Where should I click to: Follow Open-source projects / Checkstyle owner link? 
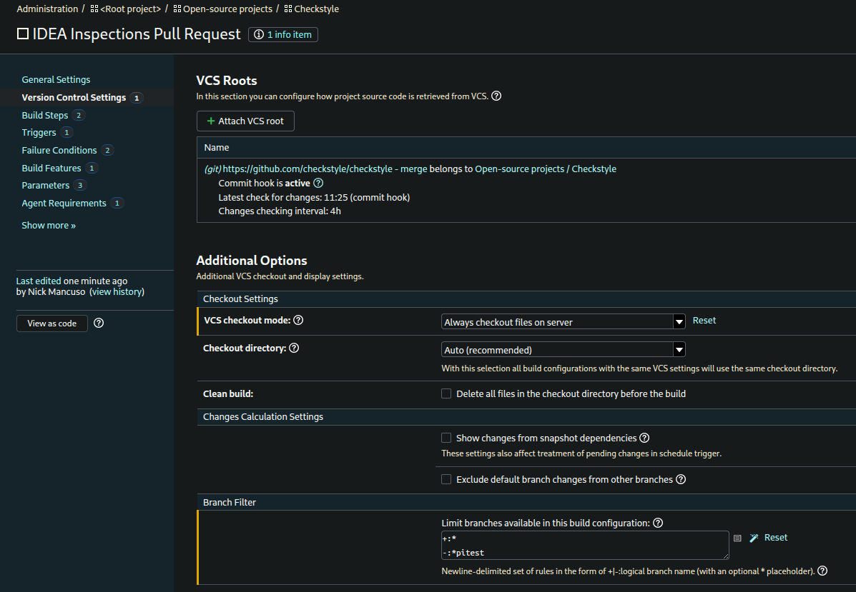tap(546, 169)
